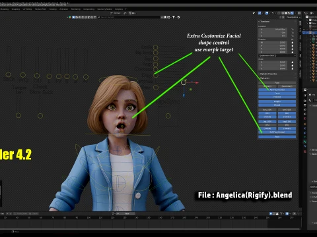
Task: Toggle Add Face Control rig layer
Action: [x=277, y=90]
